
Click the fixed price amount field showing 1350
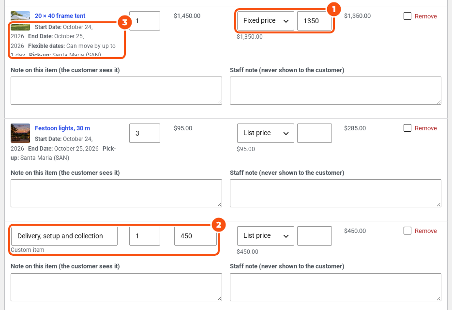tap(315, 21)
